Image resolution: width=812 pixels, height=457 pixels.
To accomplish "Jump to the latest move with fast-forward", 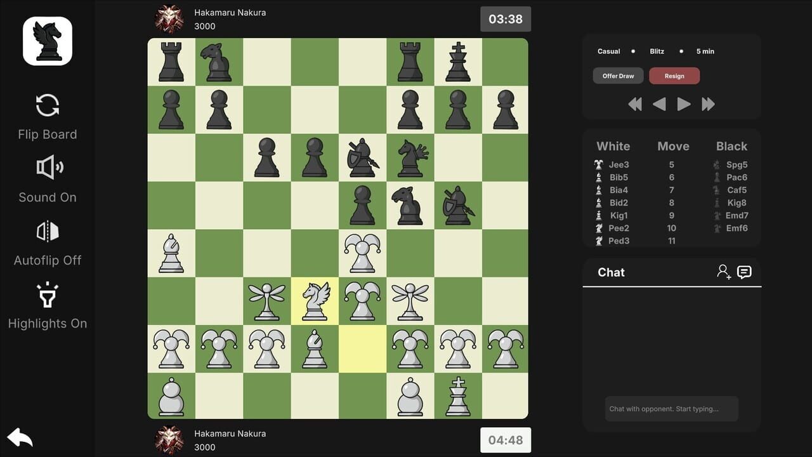I will click(709, 104).
